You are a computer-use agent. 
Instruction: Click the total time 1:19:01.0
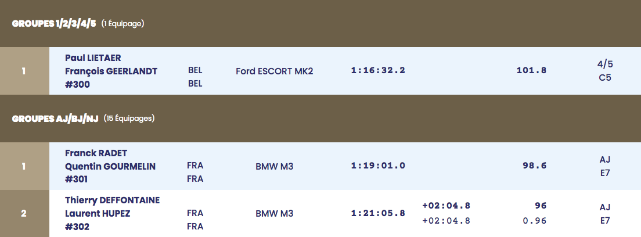(378, 166)
